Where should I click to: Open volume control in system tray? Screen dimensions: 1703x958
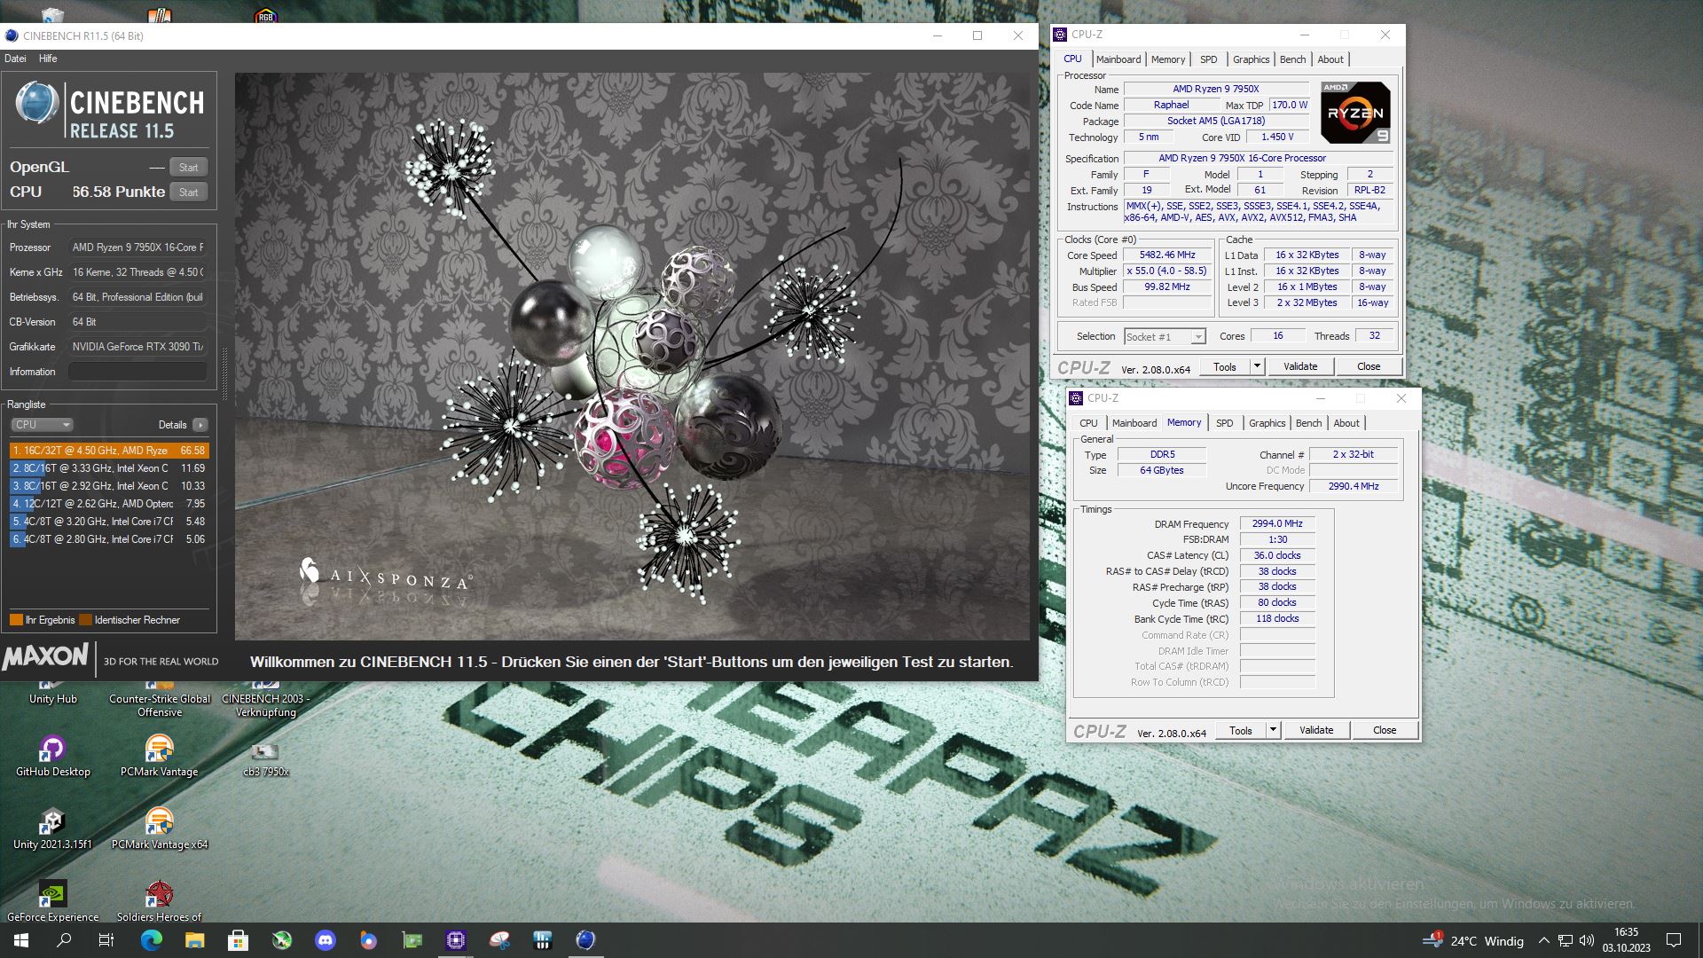tap(1587, 941)
